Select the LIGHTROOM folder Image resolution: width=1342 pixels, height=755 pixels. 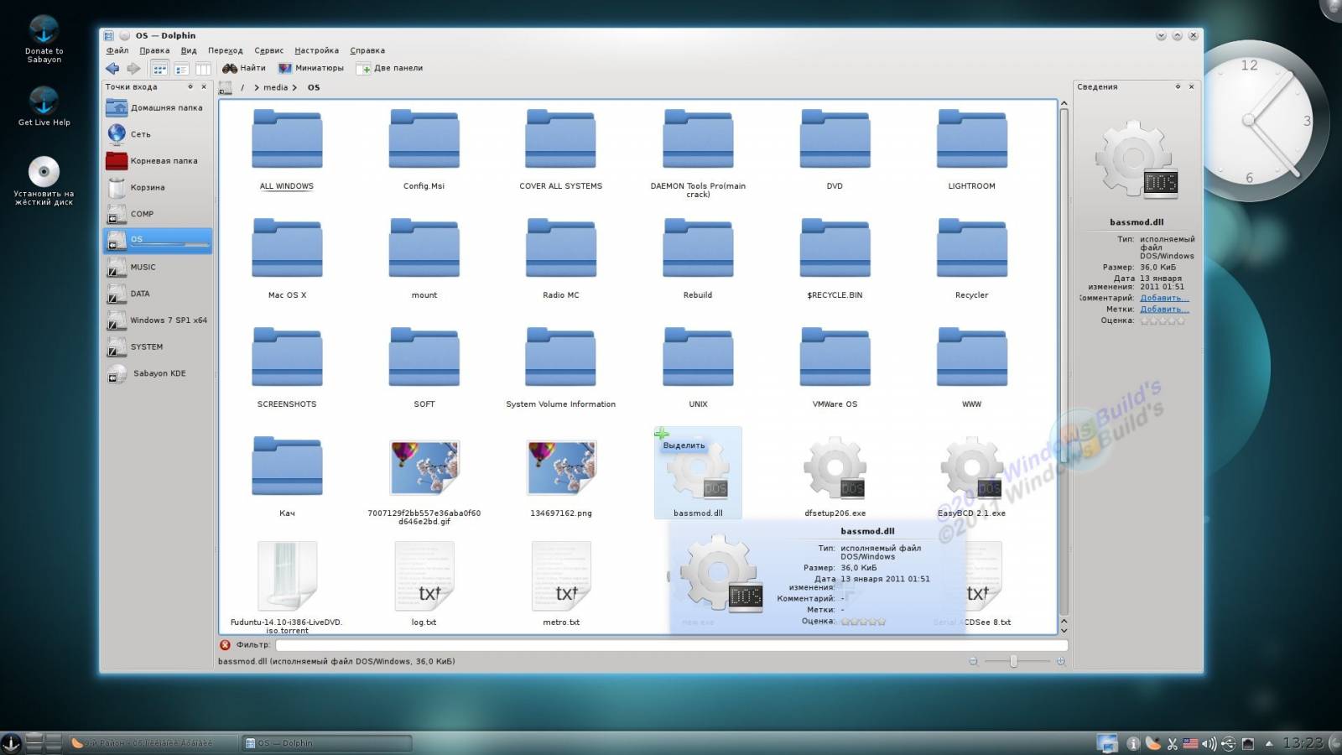coord(971,149)
